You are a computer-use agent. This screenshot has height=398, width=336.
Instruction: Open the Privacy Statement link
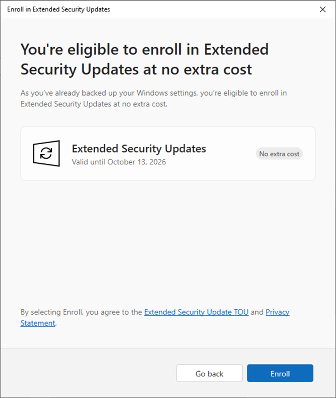click(277, 312)
